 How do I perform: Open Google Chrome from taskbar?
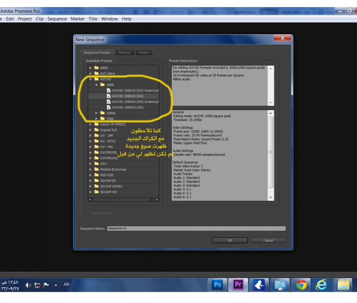pos(301,284)
